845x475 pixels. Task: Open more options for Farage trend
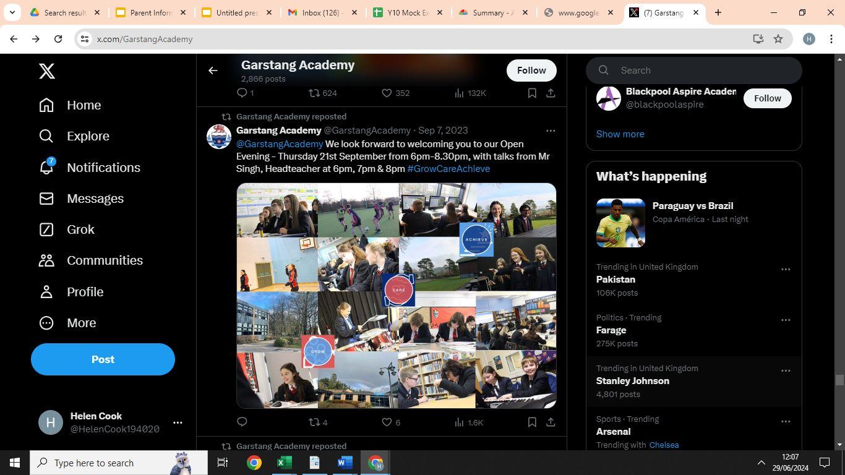tap(786, 320)
